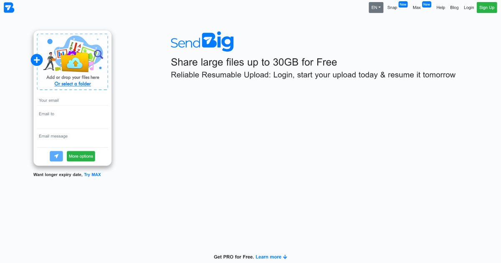Open the EN language dropdown
501x263 pixels.
376,8
